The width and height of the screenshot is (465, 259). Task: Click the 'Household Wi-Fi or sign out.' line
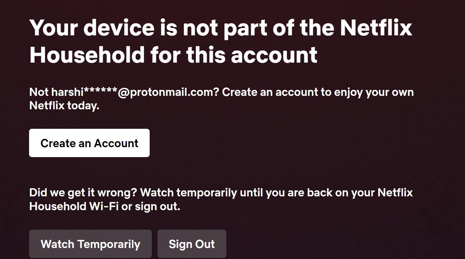(105, 206)
